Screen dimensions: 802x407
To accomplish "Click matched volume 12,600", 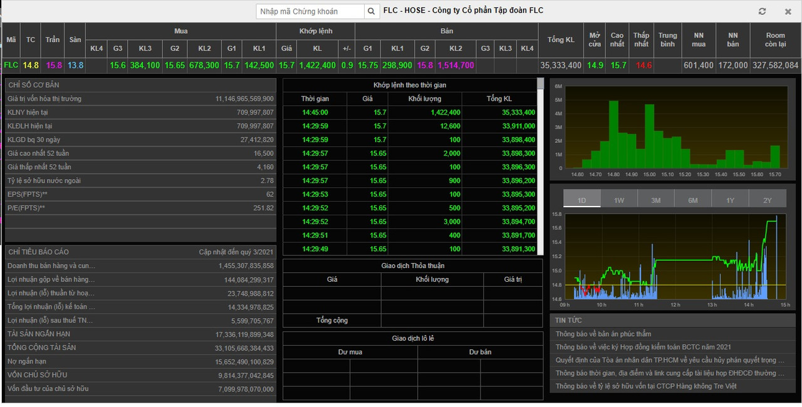I will (449, 126).
